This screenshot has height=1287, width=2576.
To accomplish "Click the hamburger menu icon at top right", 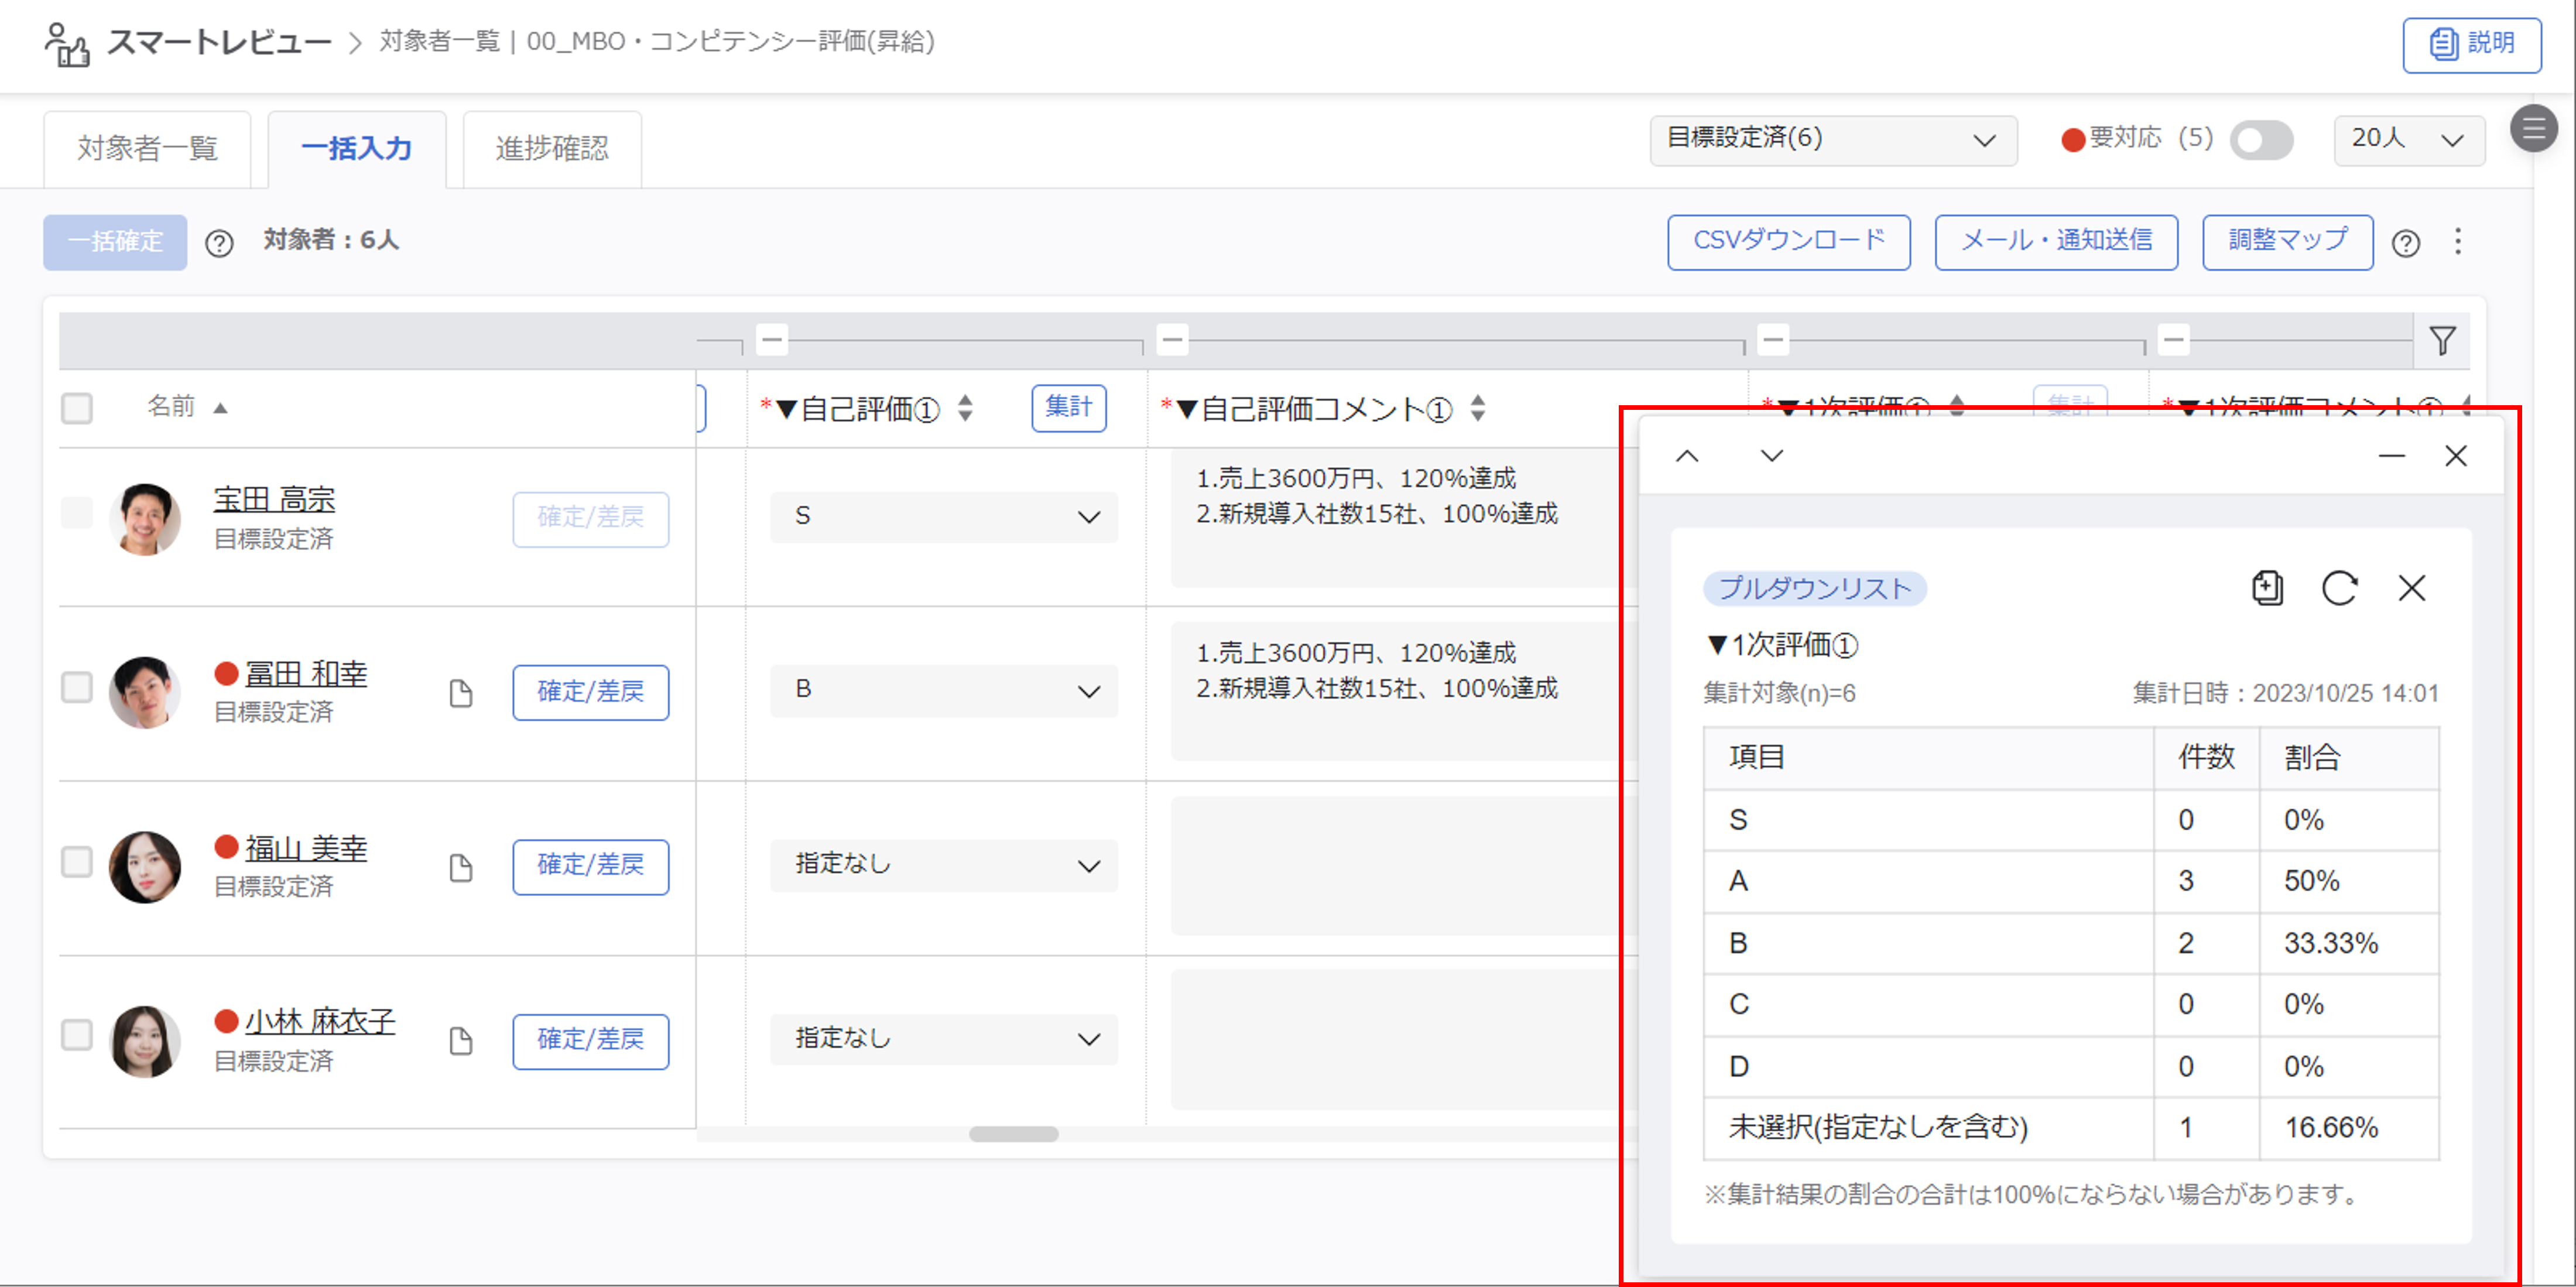I will coord(2533,128).
